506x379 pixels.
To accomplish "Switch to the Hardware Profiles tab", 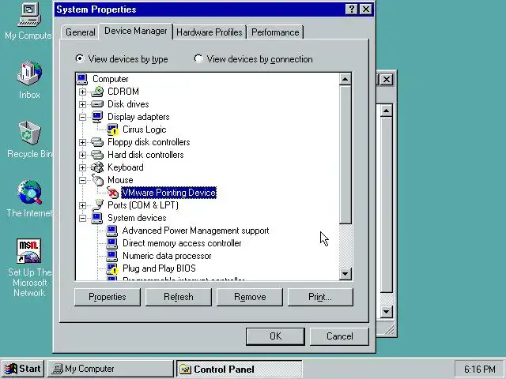I will pos(210,32).
